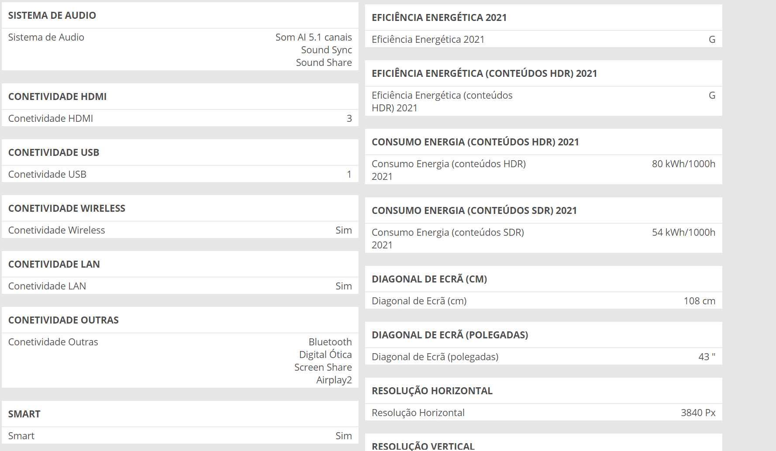Click the Airplay2 entry in Conetividade Outras
776x451 pixels.
pyautogui.click(x=334, y=380)
